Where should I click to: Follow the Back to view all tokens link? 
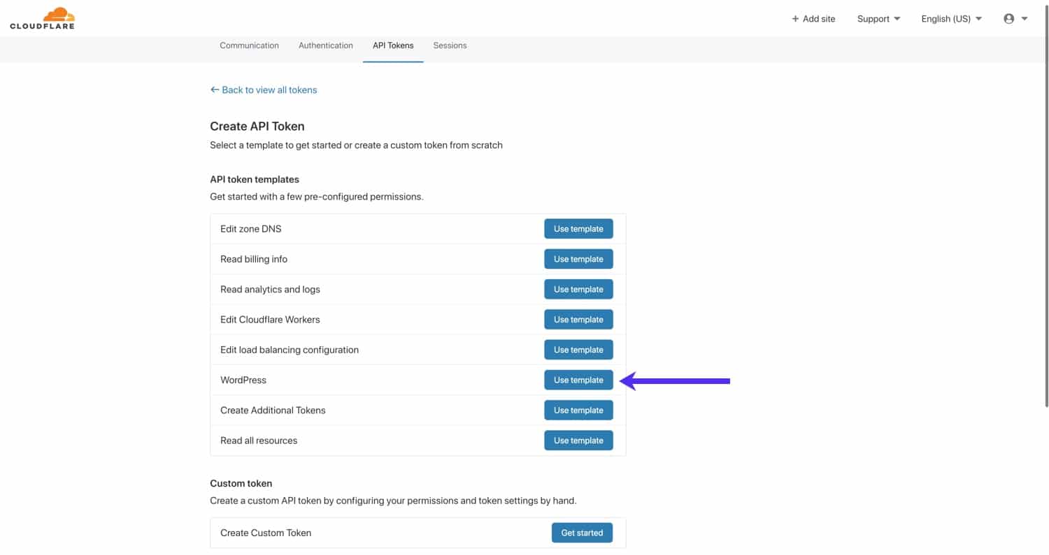pyautogui.click(x=269, y=89)
